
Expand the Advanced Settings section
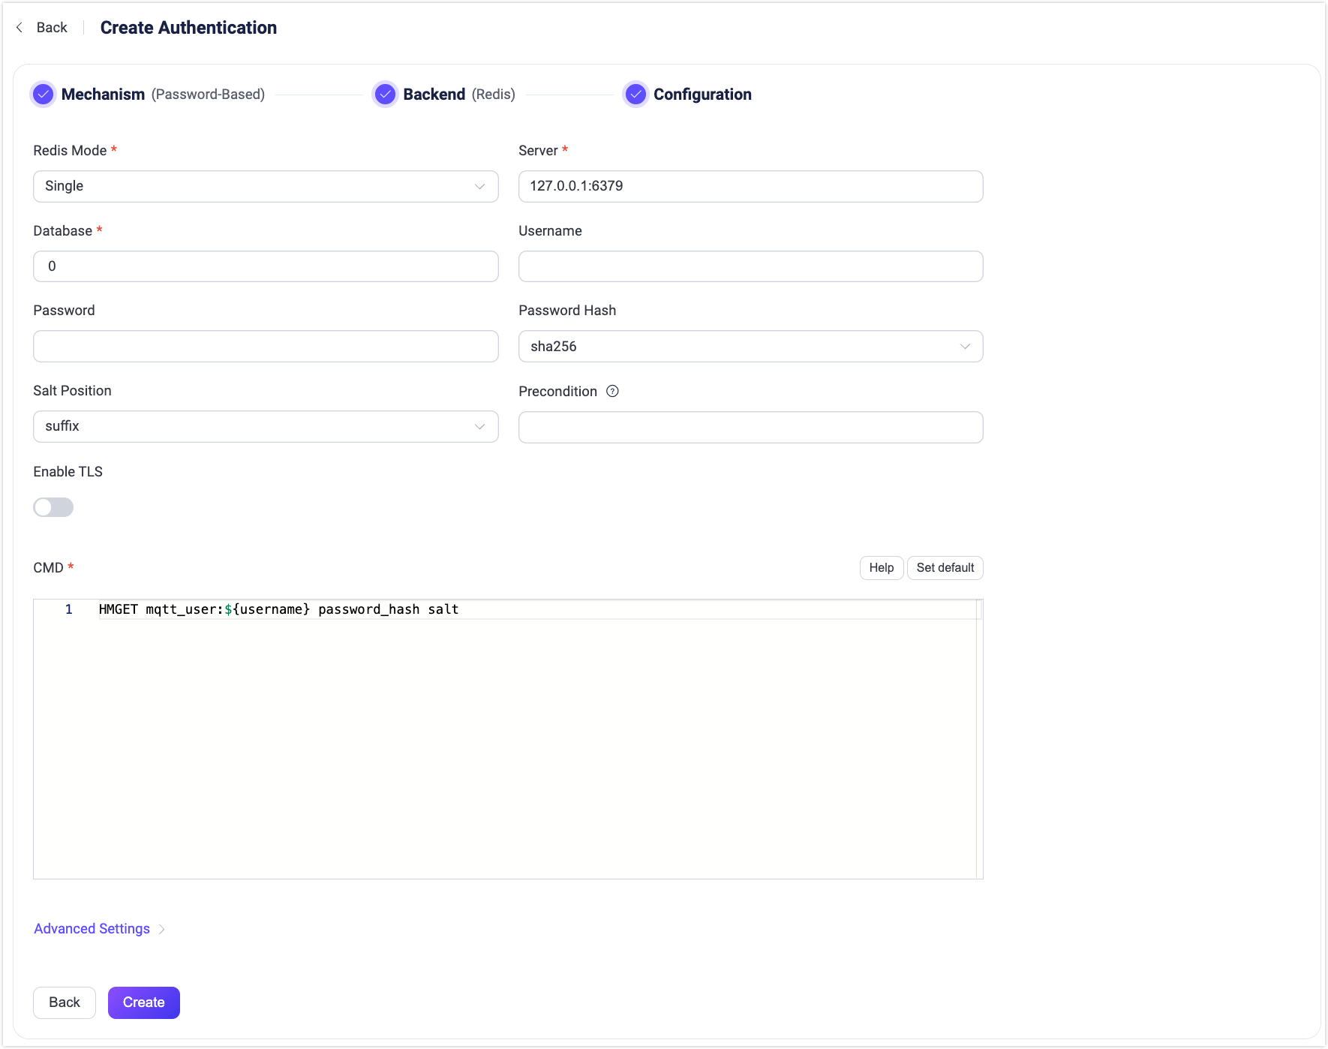coord(92,928)
